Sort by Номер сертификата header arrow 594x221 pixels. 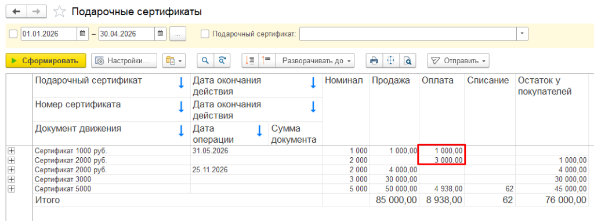[x=181, y=107]
